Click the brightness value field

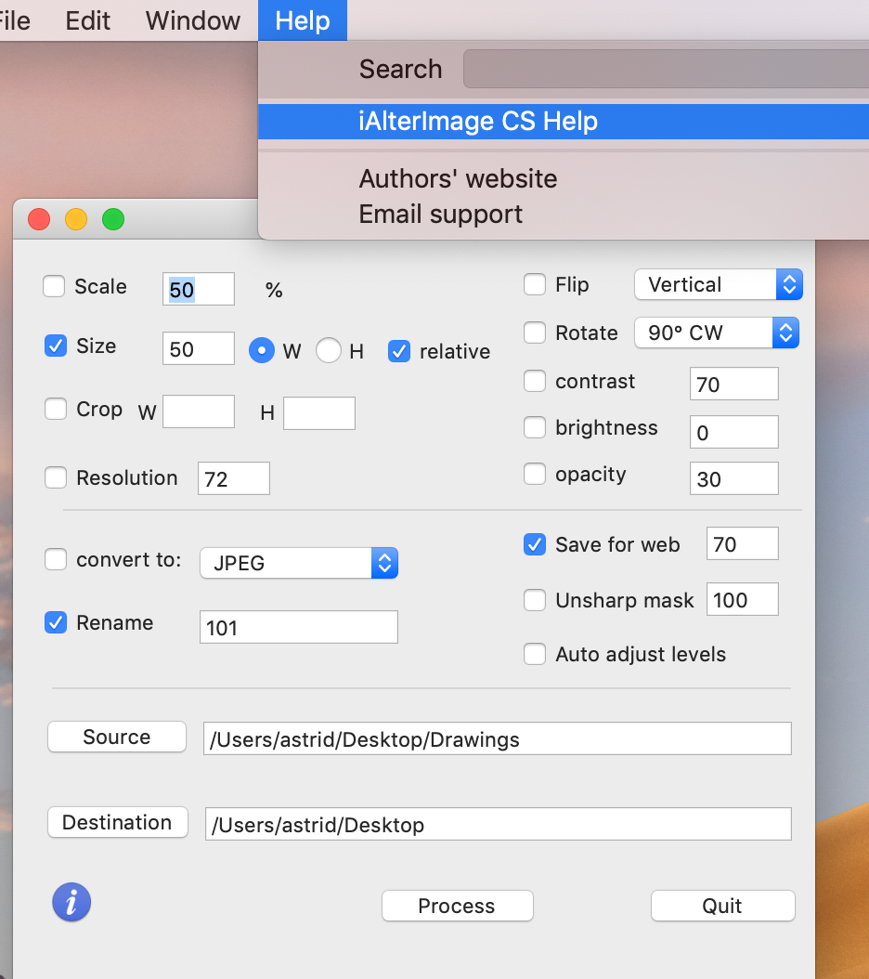[734, 431]
